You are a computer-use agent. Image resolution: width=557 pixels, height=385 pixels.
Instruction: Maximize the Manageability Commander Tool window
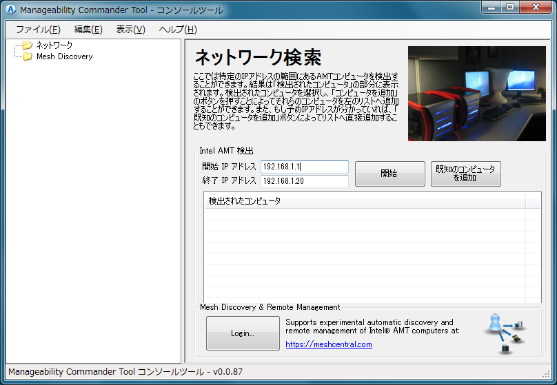pos(510,7)
